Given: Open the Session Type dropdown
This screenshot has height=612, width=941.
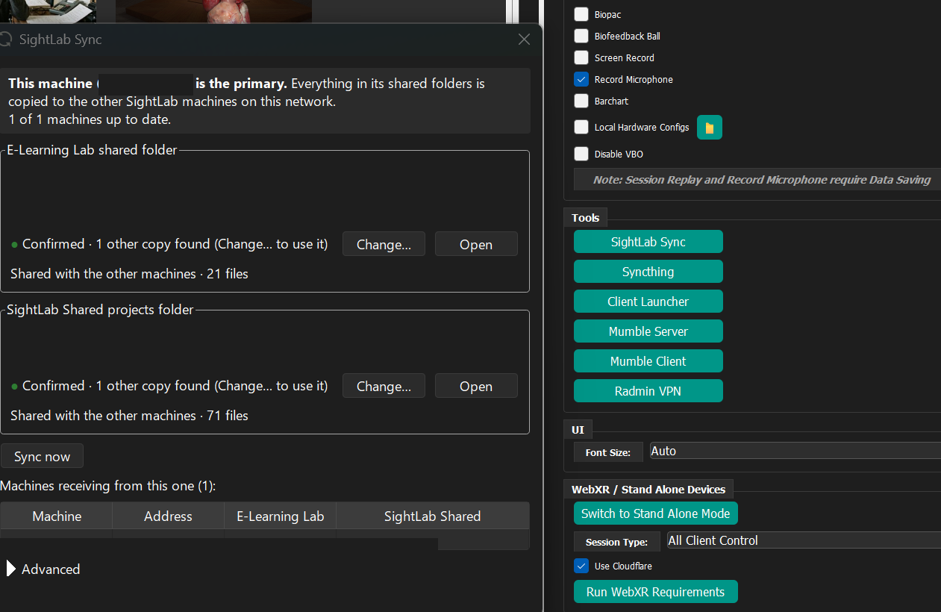Looking at the screenshot, I should click(804, 540).
